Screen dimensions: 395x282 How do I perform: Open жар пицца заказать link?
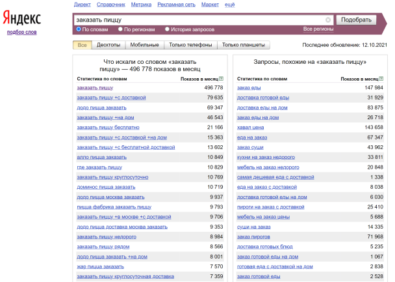(100, 266)
